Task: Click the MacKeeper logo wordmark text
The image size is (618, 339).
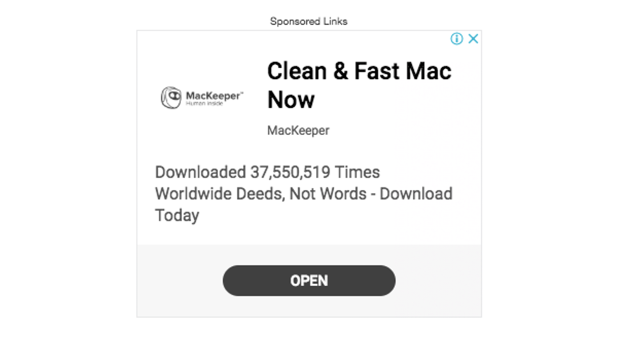Action: (x=214, y=95)
